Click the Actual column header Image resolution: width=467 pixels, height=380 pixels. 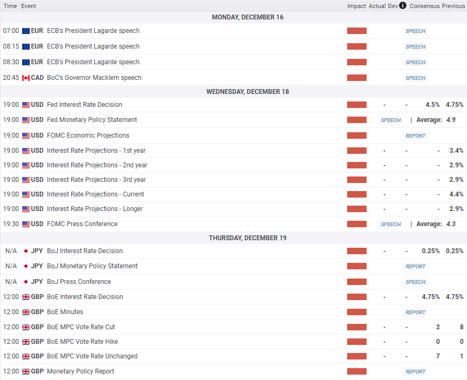[x=377, y=6]
